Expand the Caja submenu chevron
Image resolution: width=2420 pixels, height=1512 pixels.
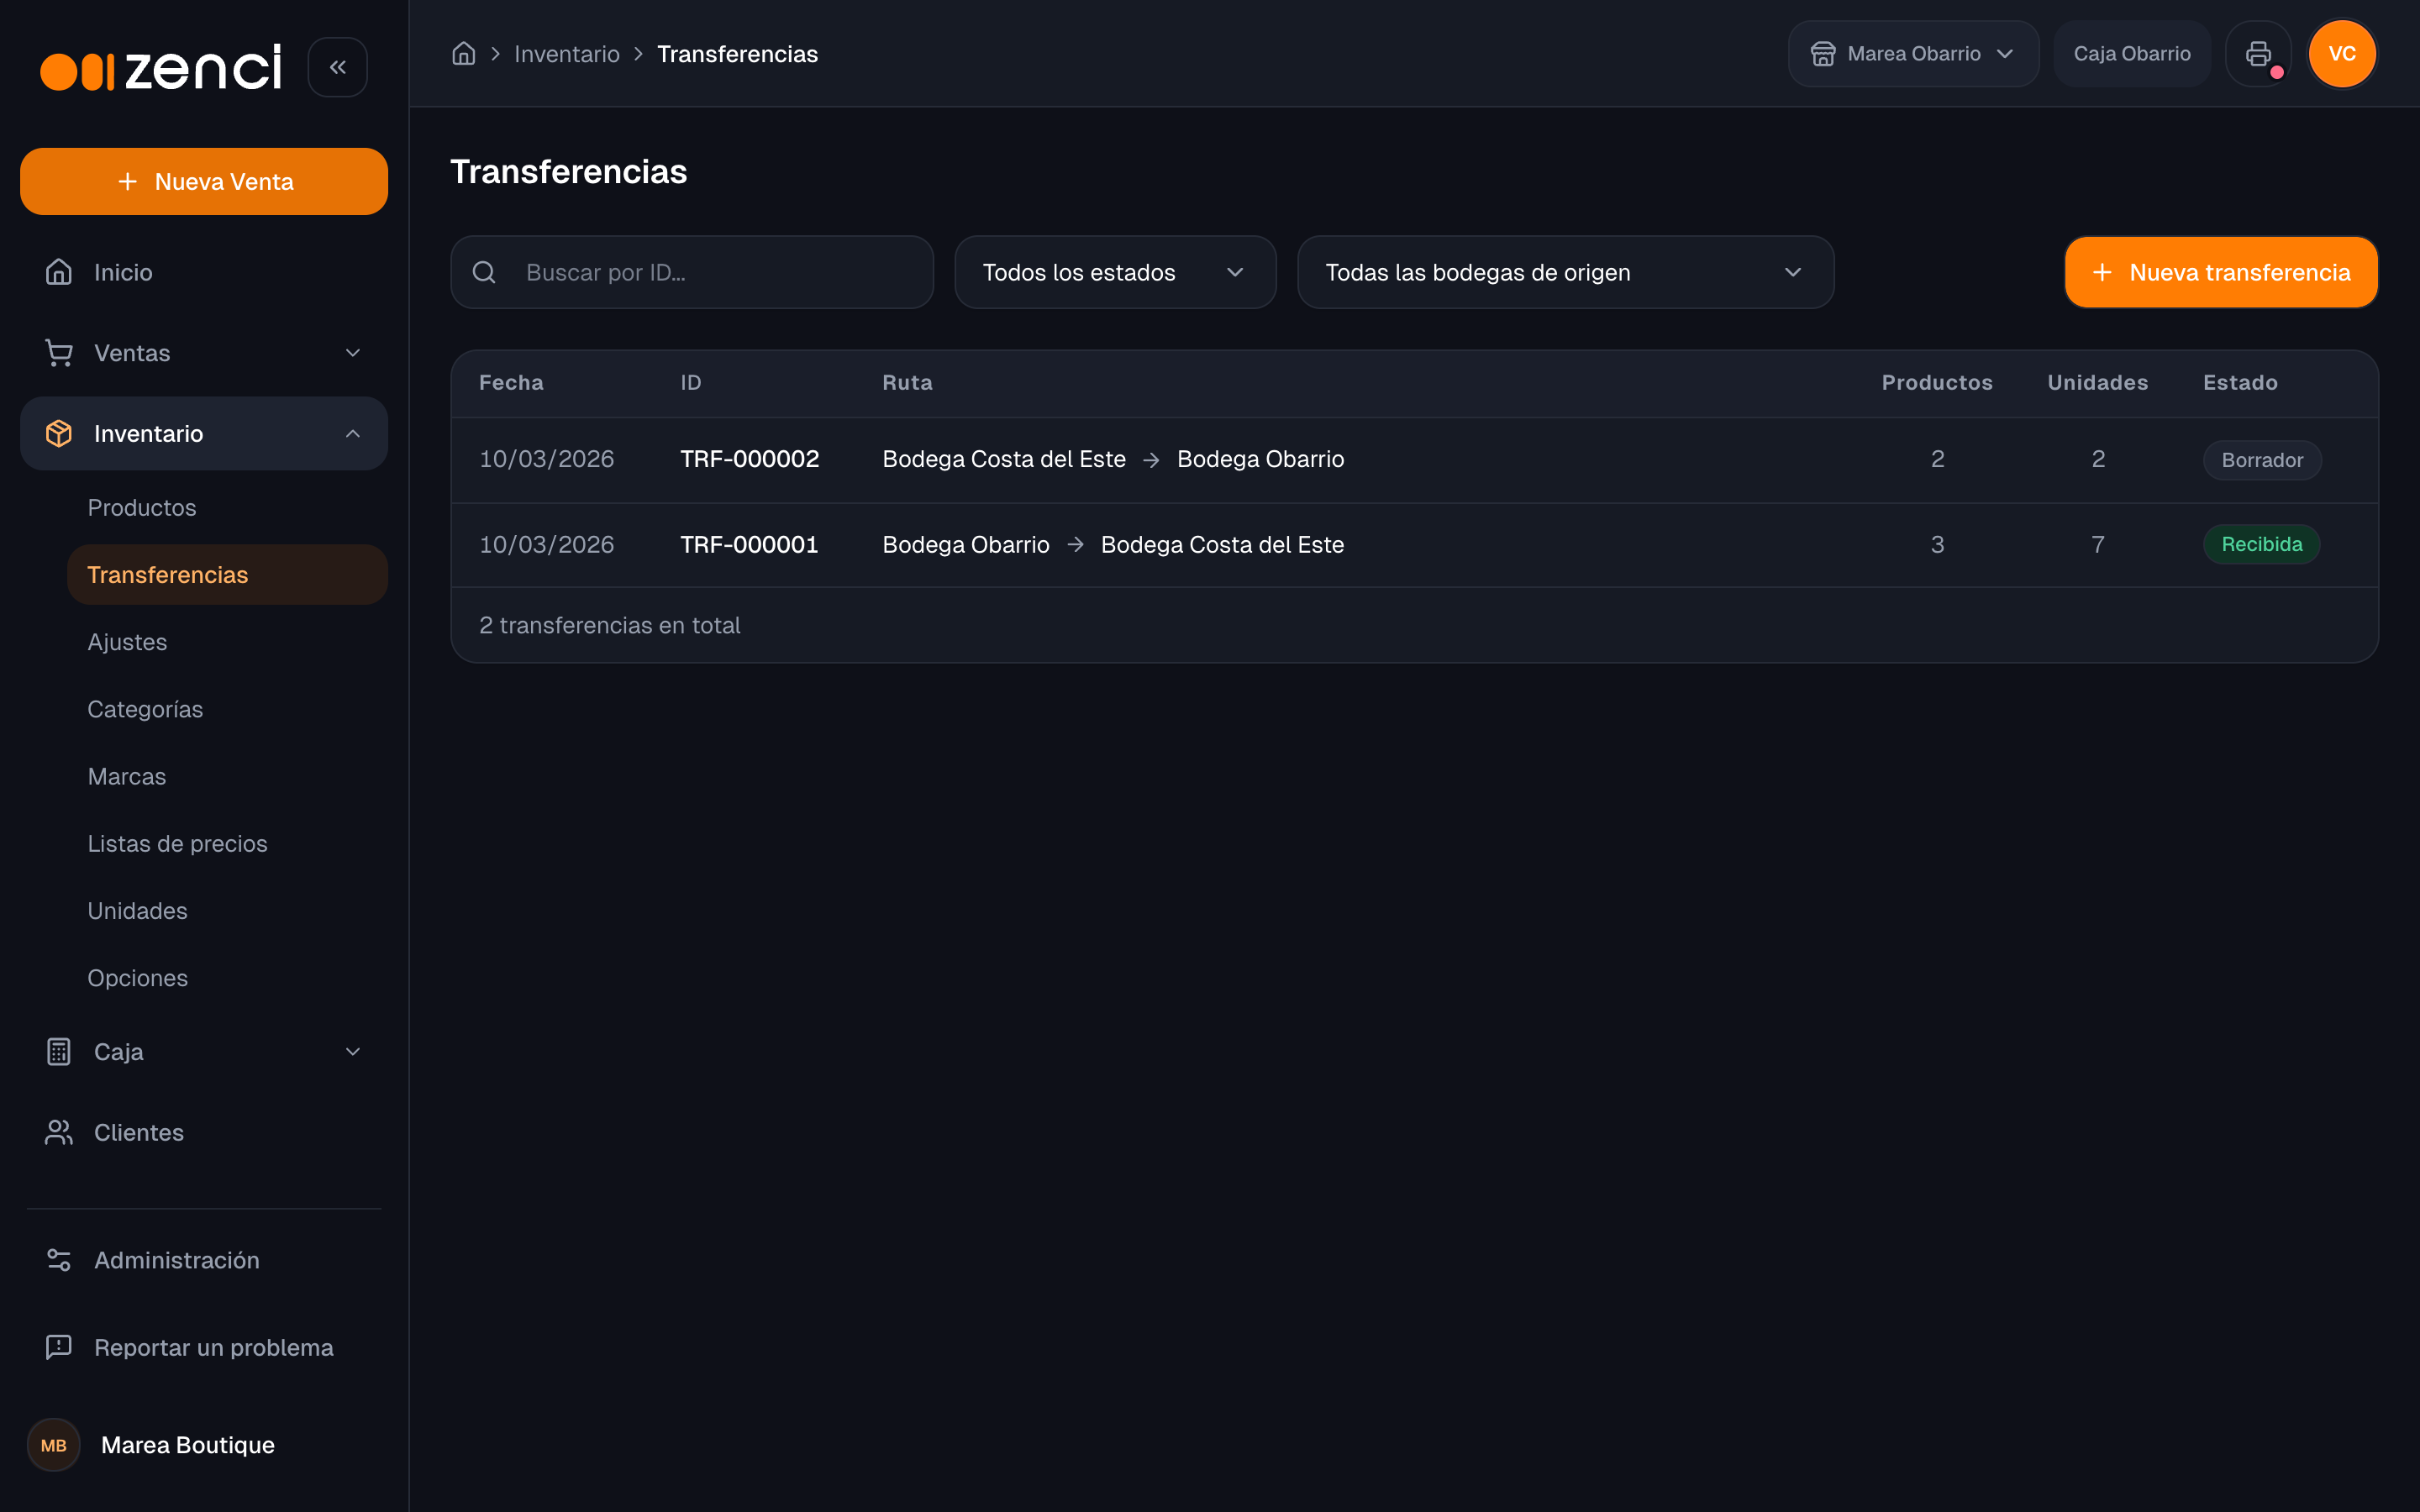pos(353,1052)
